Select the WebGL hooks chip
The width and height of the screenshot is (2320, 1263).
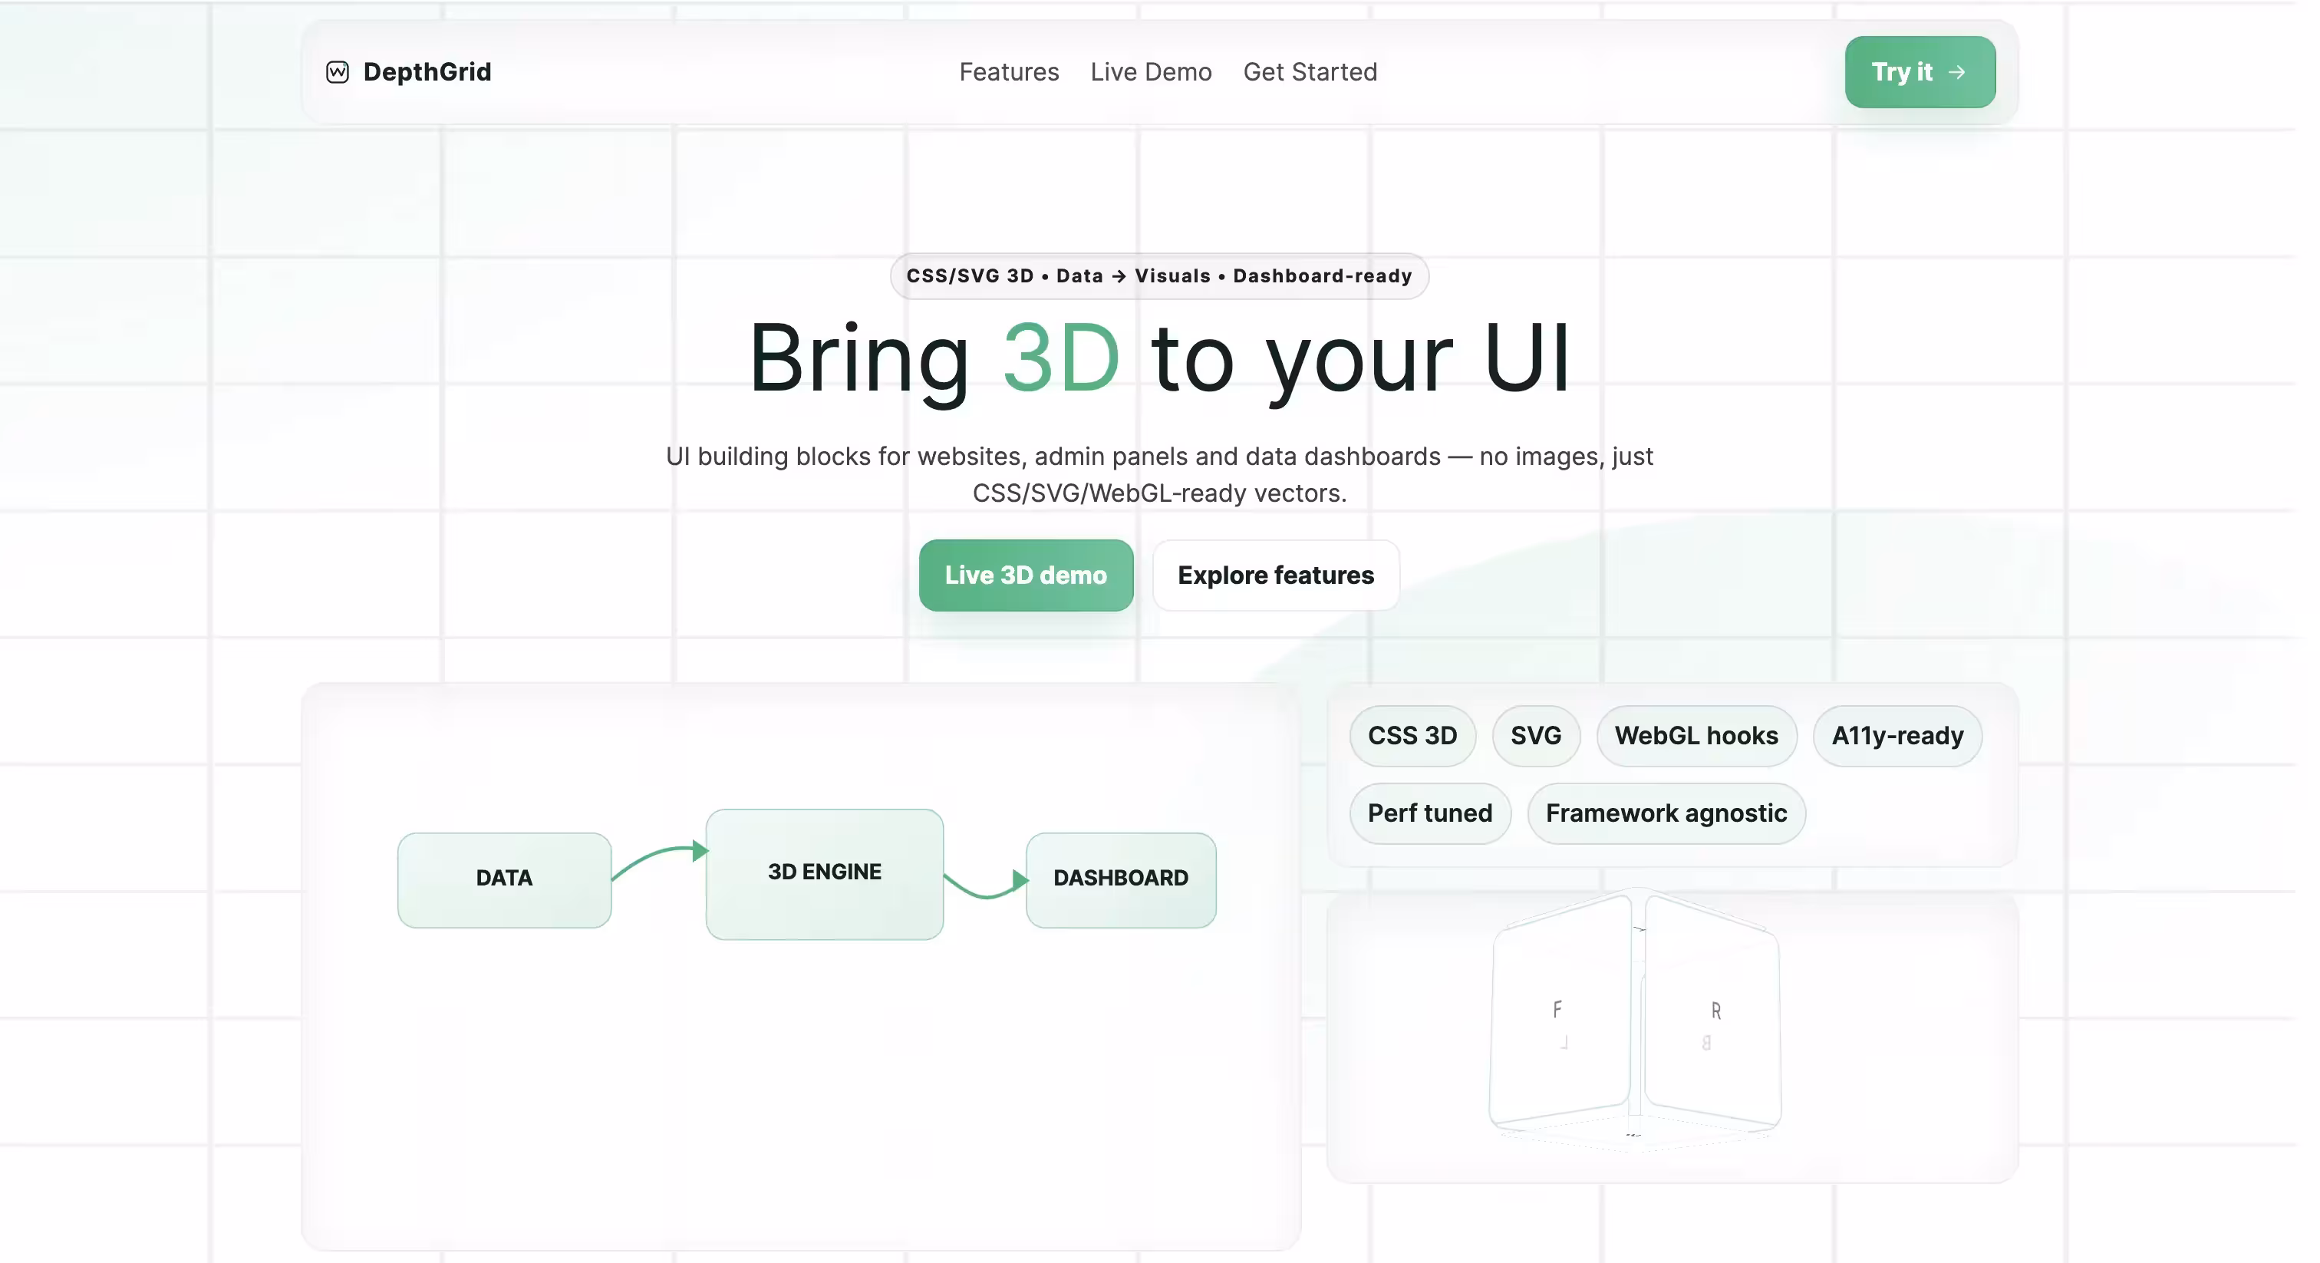tap(1696, 735)
